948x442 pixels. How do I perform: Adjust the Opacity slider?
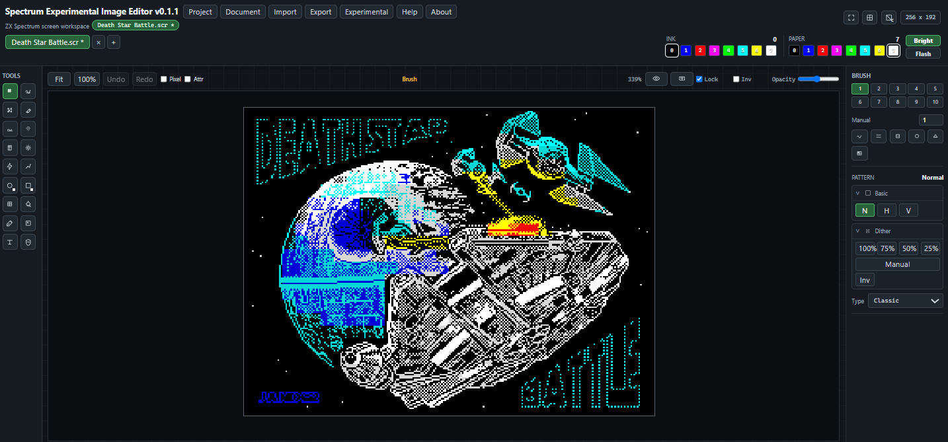[818, 79]
